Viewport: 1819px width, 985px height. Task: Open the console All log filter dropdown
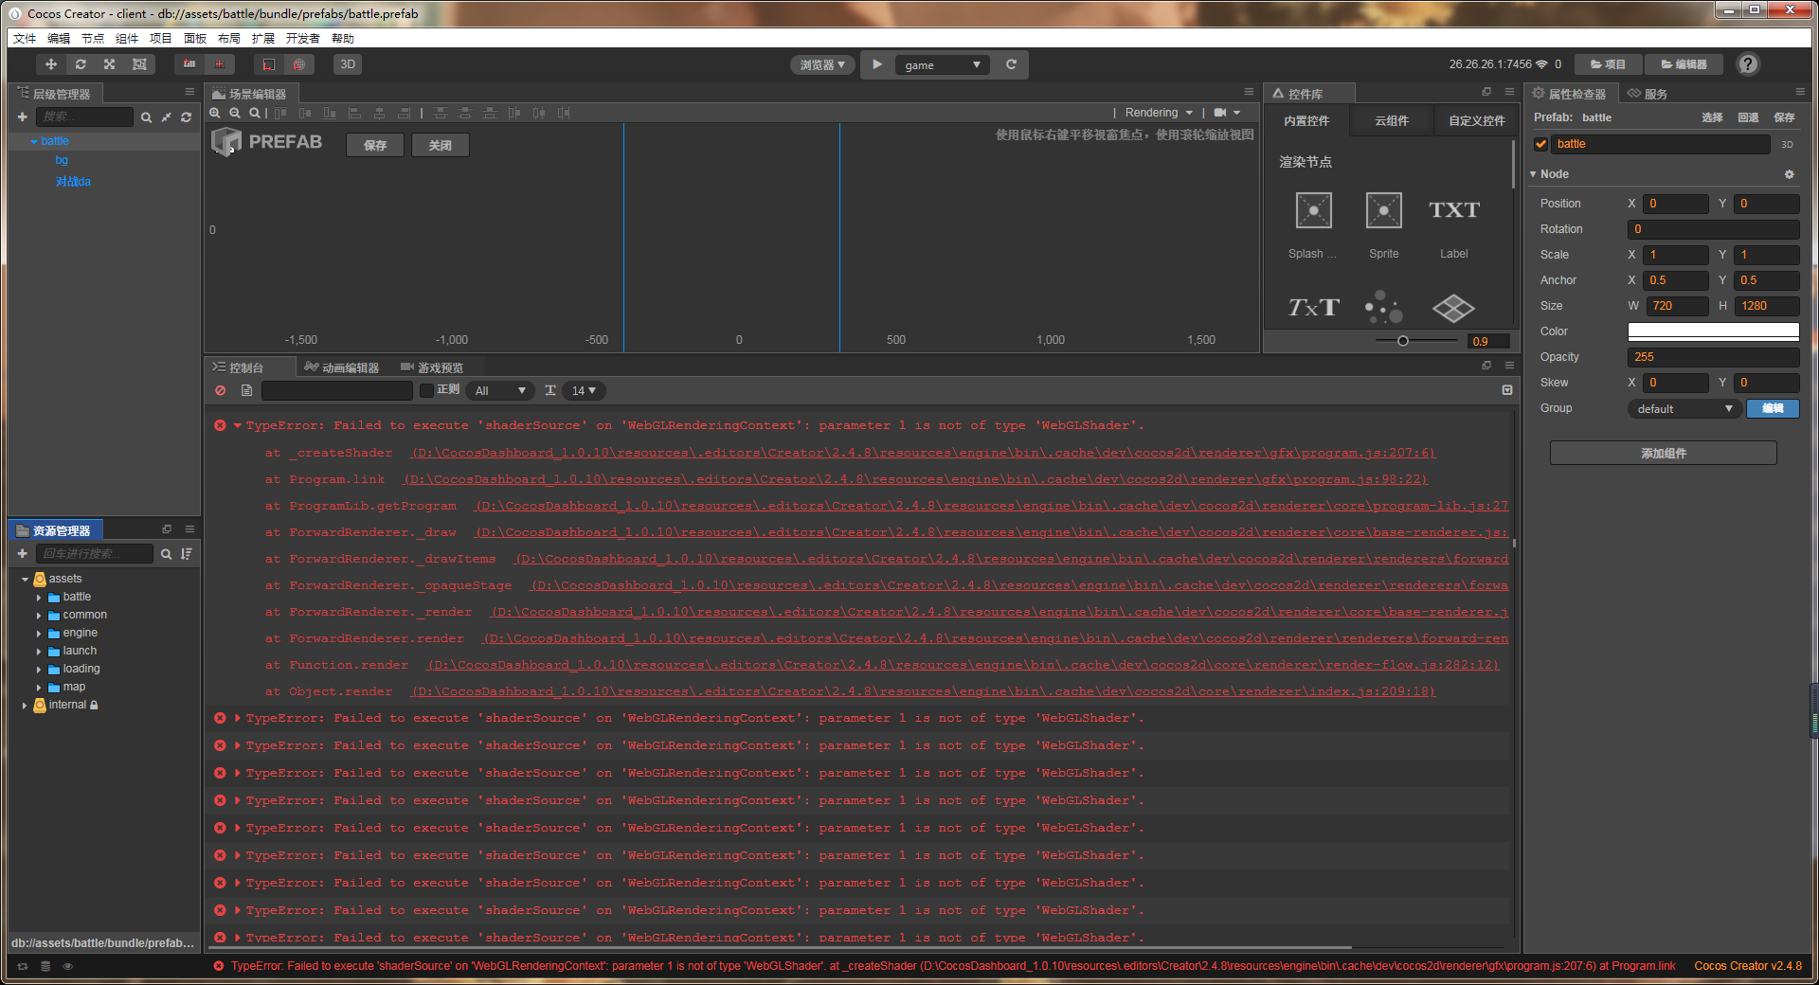(501, 390)
